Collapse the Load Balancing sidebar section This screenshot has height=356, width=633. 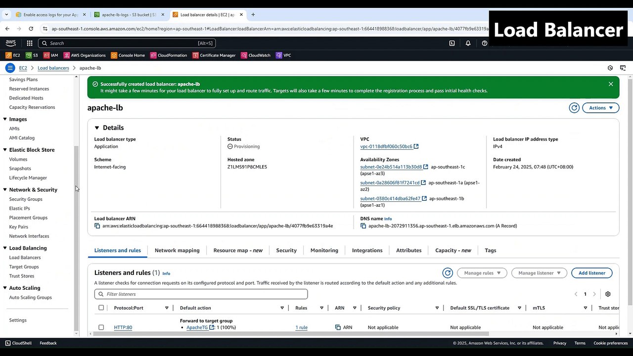coord(5,248)
